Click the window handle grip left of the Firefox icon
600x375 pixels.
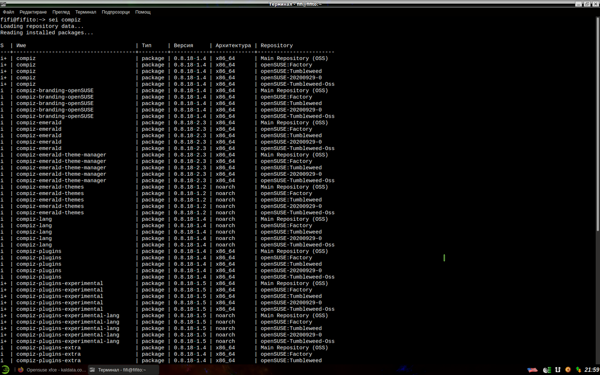(x=15, y=370)
